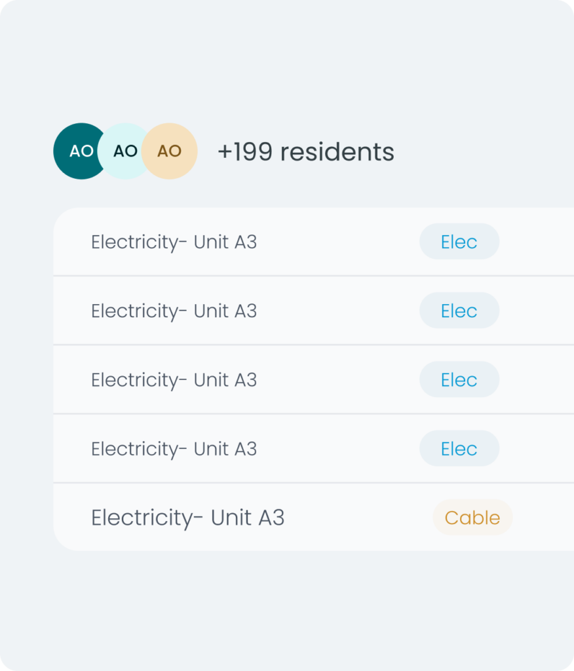
Task: Click fourth row's Electricity- Unit A3 text
Action: coord(174,448)
